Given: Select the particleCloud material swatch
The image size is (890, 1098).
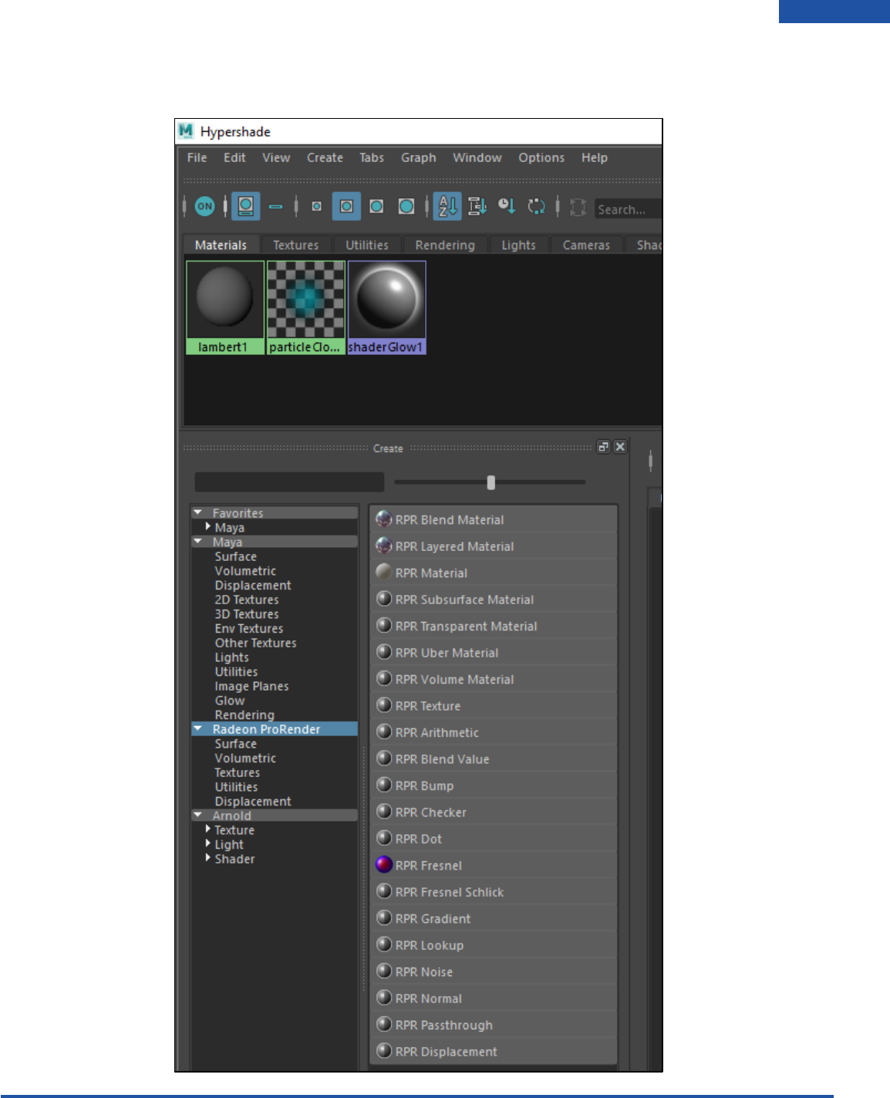Looking at the screenshot, I should tap(305, 307).
